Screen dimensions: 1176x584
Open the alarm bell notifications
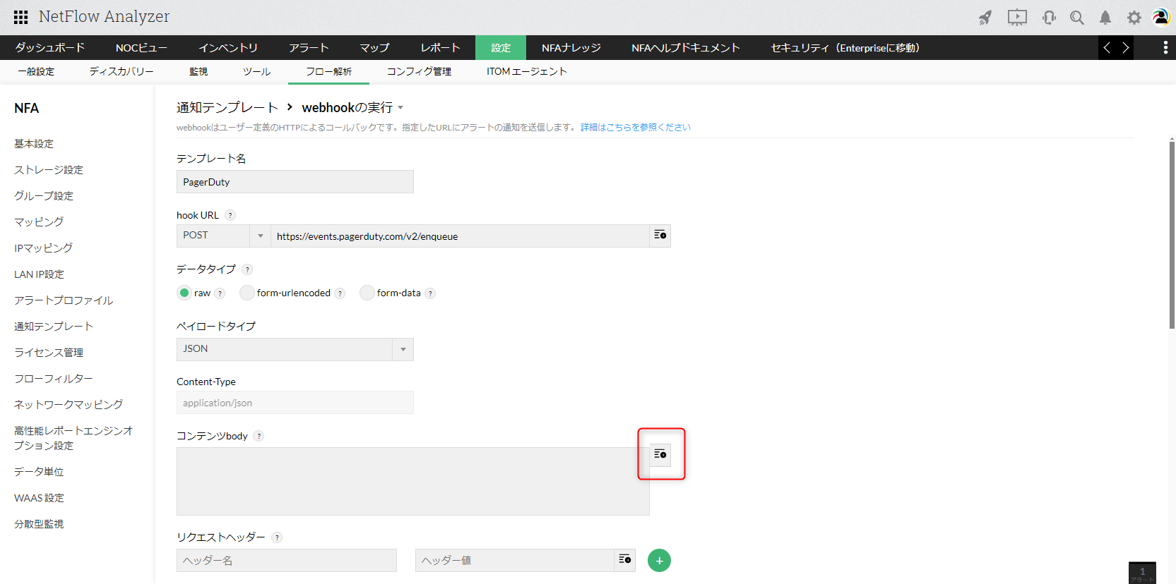[1105, 18]
